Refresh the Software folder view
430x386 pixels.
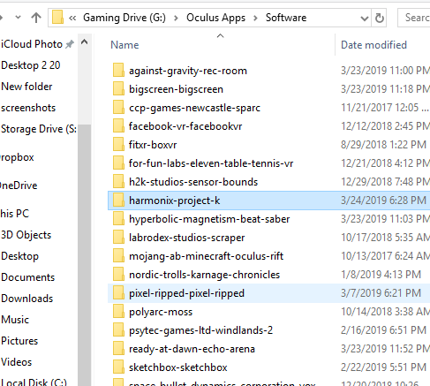pos(380,18)
